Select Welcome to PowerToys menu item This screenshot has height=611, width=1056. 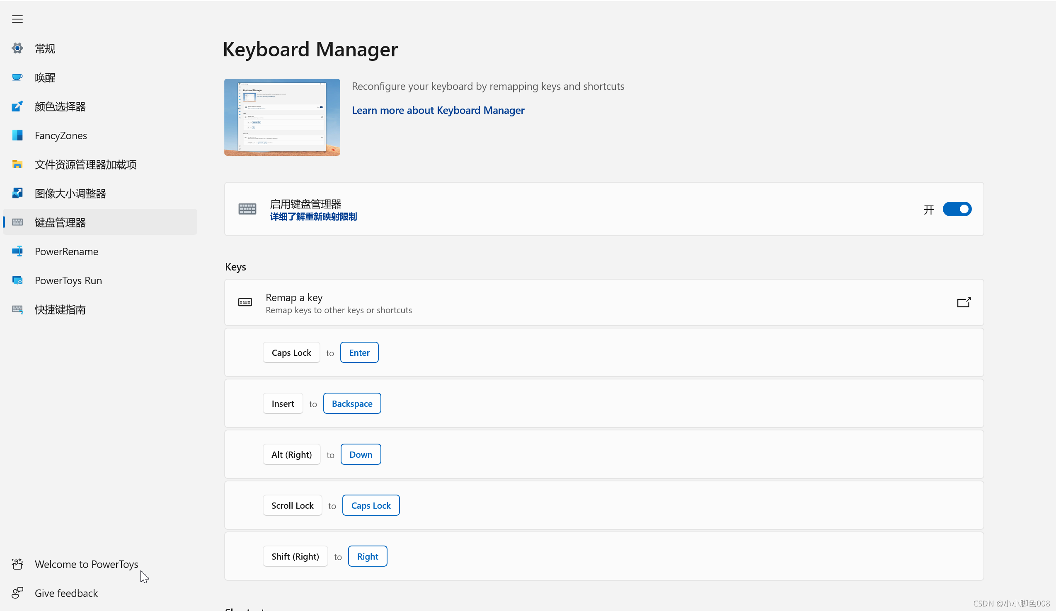[87, 564]
